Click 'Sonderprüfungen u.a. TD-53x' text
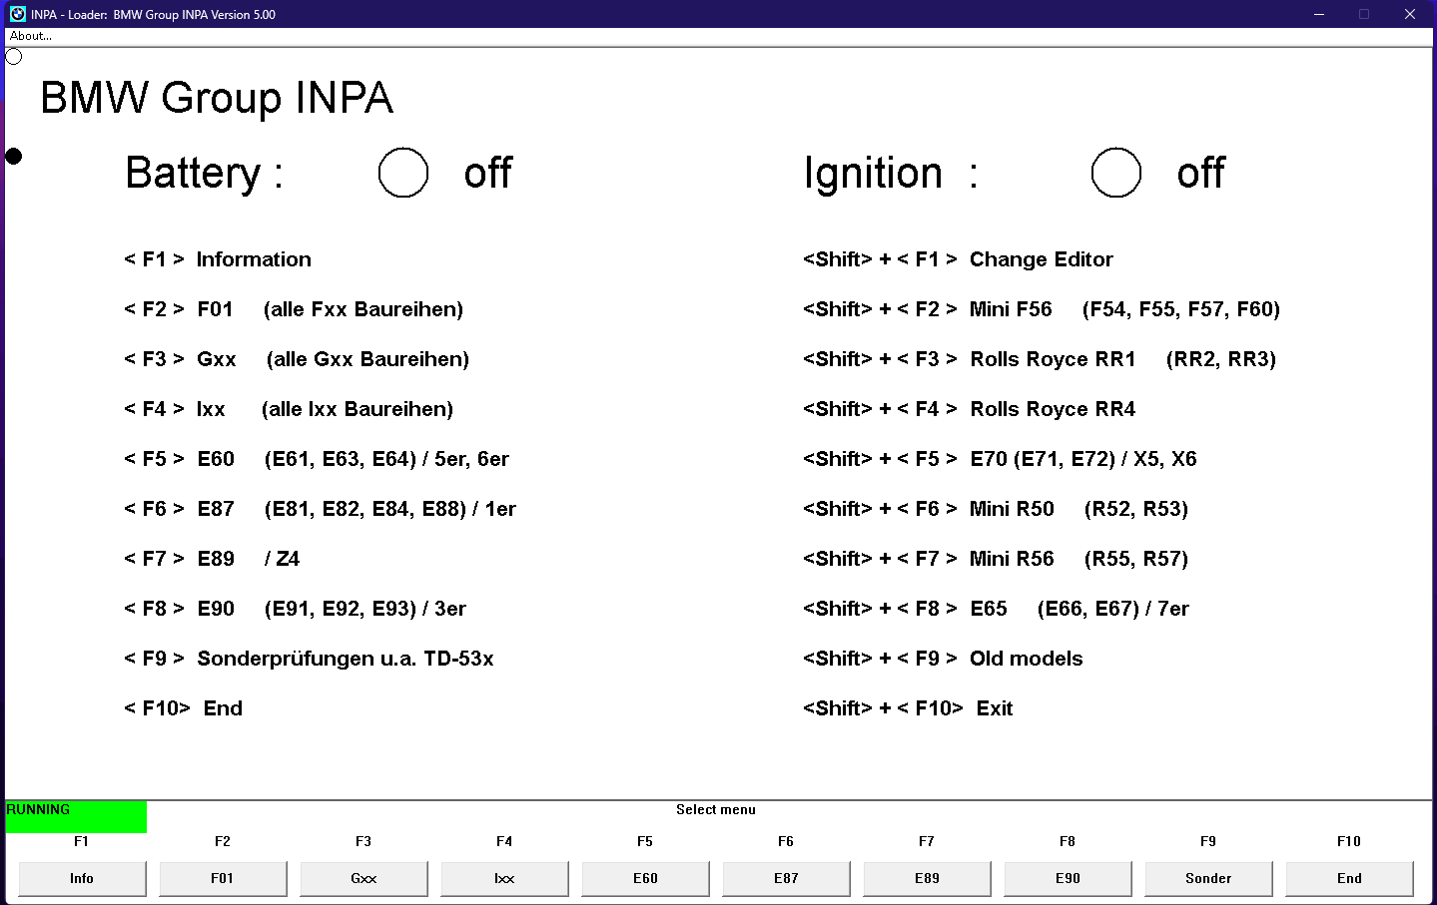The height and width of the screenshot is (905, 1437). [x=346, y=659]
